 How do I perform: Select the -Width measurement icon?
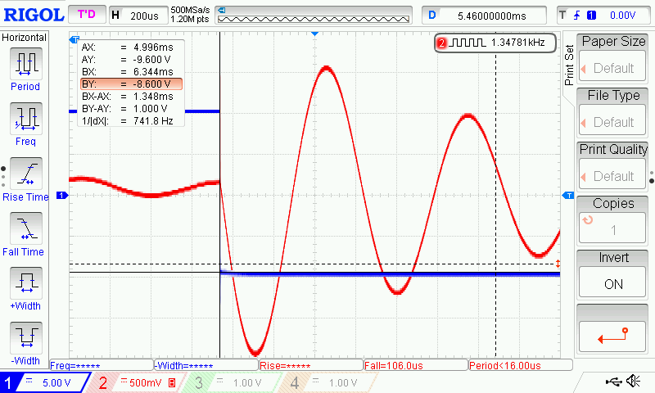26,338
